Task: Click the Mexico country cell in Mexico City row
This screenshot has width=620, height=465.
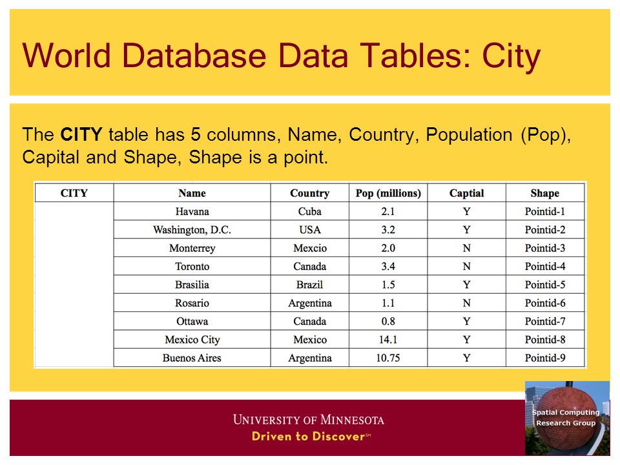Action: tap(309, 340)
